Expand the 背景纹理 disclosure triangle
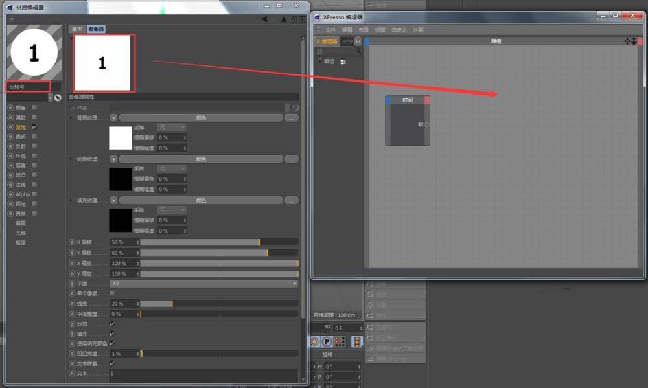648x388 pixels. pos(69,117)
